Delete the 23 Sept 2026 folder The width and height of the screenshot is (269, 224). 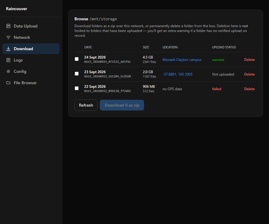[x=250, y=74]
